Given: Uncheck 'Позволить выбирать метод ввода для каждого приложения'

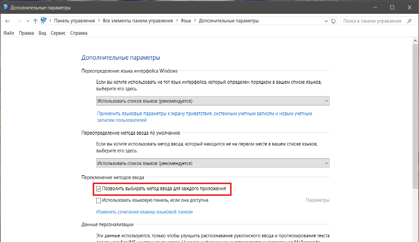Looking at the screenshot, I should coord(99,189).
